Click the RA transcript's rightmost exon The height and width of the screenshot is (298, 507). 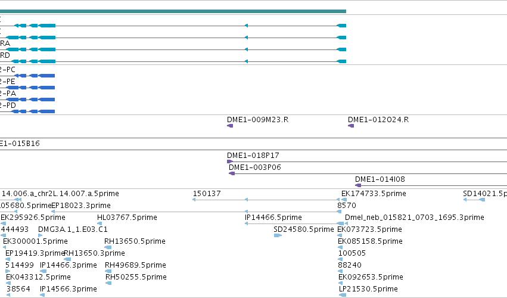341,49
